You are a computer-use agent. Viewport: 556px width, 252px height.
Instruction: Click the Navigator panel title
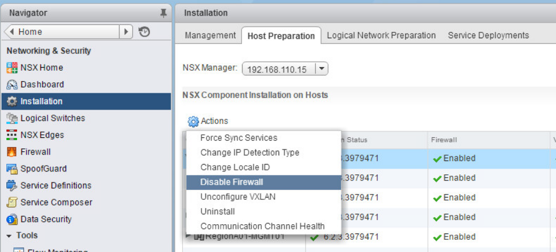(x=28, y=13)
